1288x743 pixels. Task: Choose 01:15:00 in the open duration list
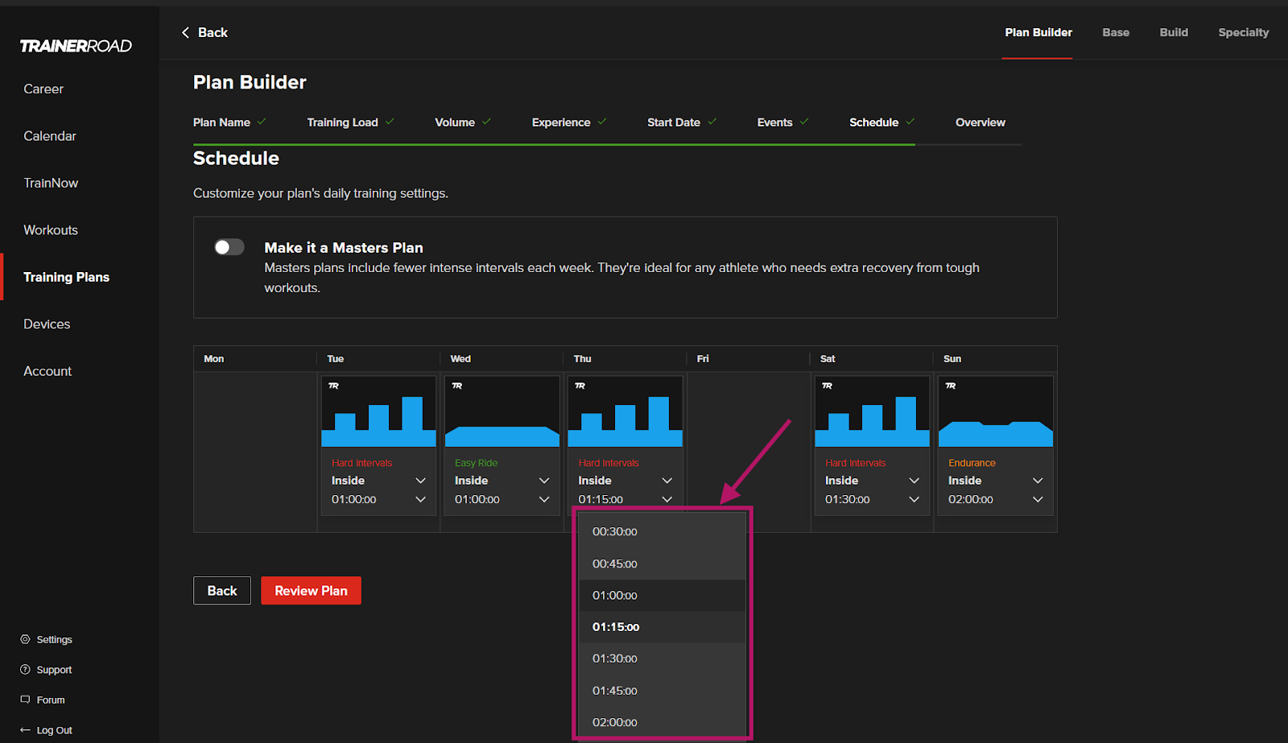[662, 627]
